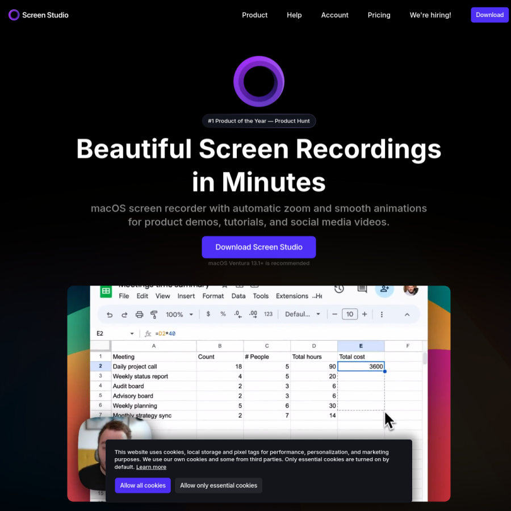
Task: Click the Weekly status report cell
Action: pyautogui.click(x=154, y=376)
